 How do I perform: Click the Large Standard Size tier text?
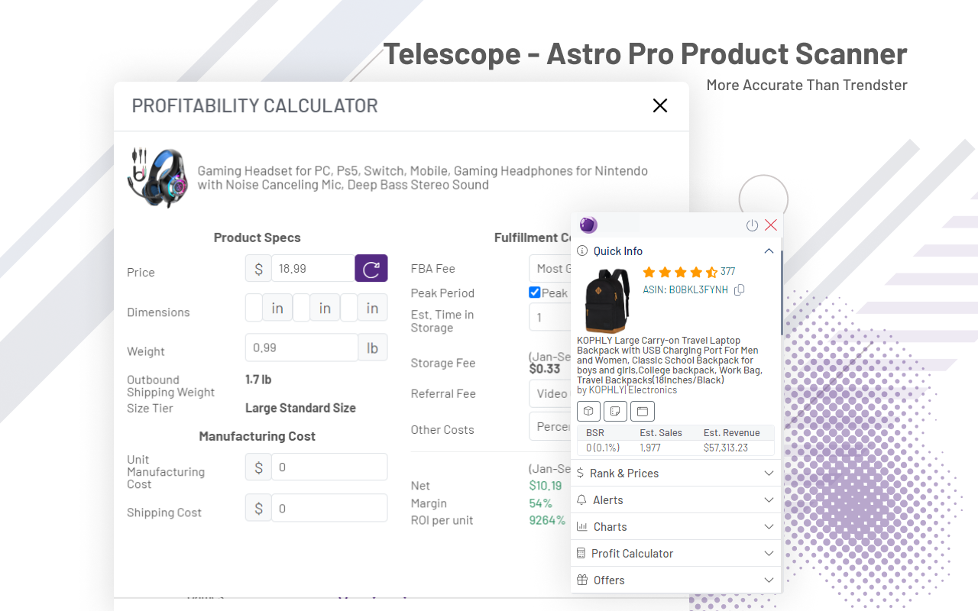point(300,408)
